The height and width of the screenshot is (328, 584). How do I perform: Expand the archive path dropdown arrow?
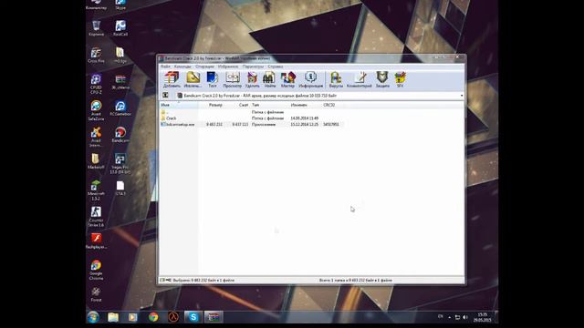tap(462, 96)
